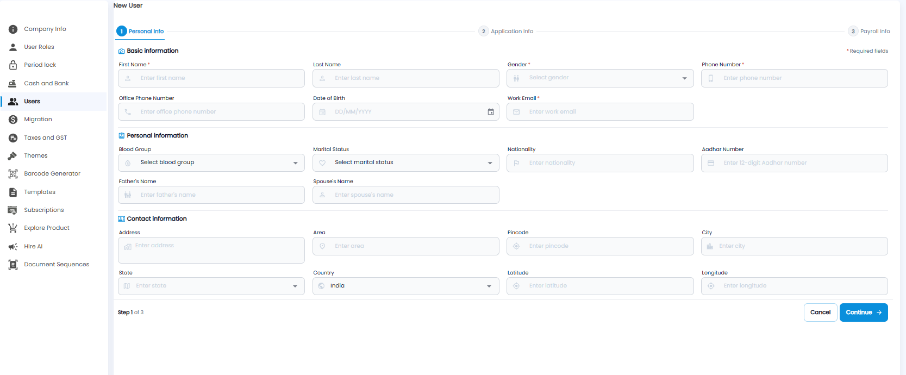This screenshot has width=906, height=375.
Task: Open Barcode Generator link in sidebar
Action: [53, 174]
